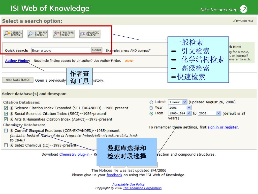Open the Year 2006 dropdown
The height and width of the screenshot is (194, 258).
[179, 108]
